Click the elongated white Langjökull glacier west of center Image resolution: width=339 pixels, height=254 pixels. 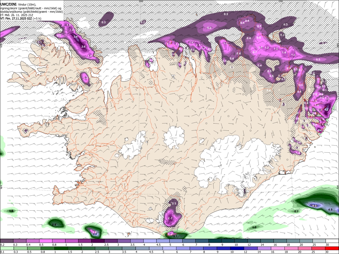[x=133, y=146]
